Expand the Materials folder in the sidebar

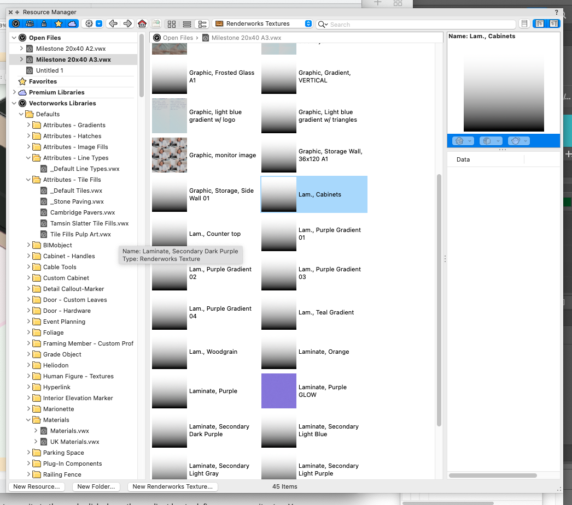pos(28,420)
